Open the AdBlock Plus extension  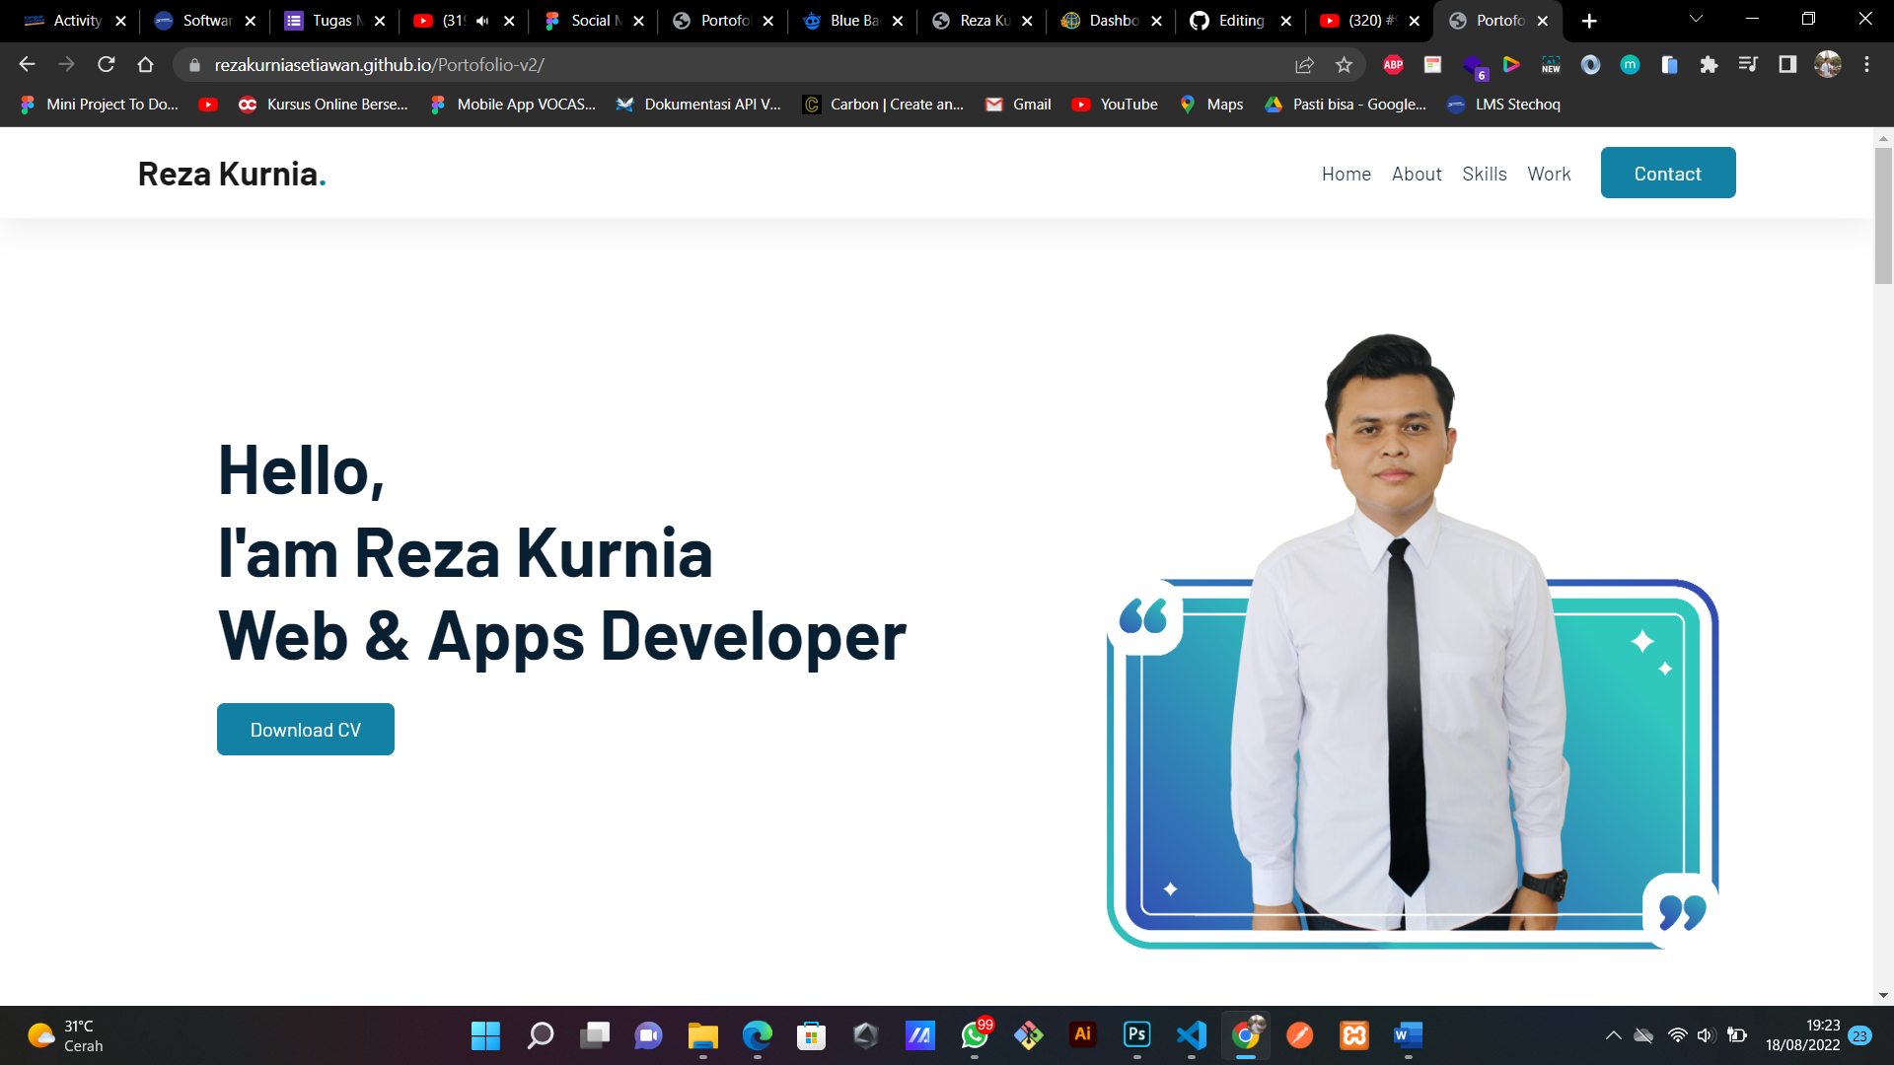(x=1393, y=64)
